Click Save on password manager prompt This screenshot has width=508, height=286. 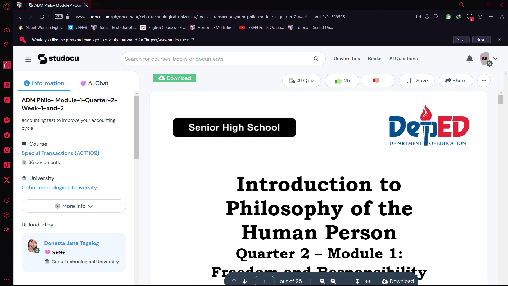click(x=461, y=40)
